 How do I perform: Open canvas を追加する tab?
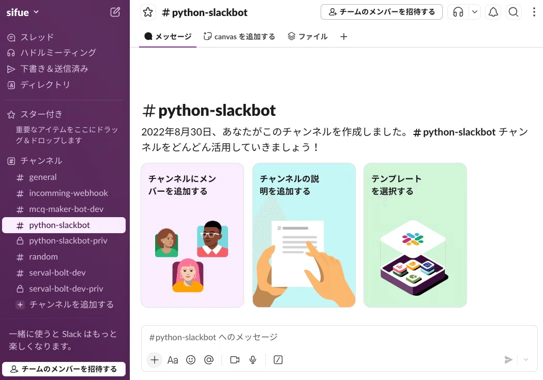click(x=239, y=36)
